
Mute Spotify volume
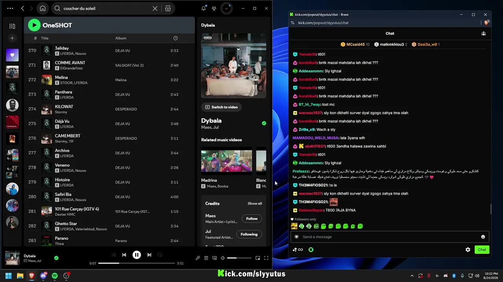click(x=223, y=258)
